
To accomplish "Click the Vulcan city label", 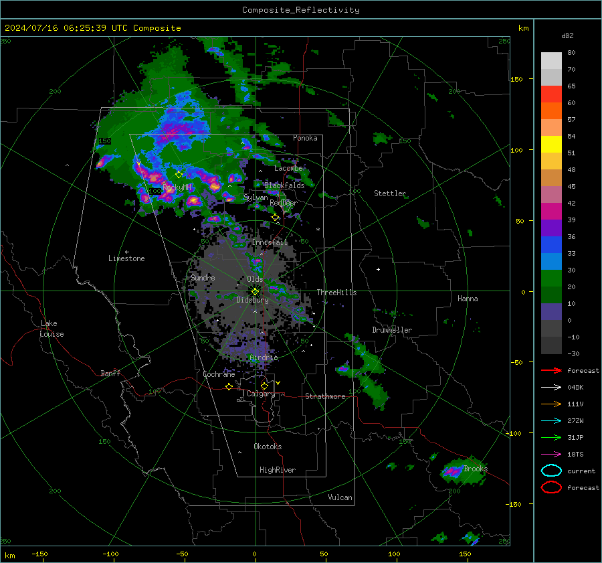I will [x=340, y=497].
